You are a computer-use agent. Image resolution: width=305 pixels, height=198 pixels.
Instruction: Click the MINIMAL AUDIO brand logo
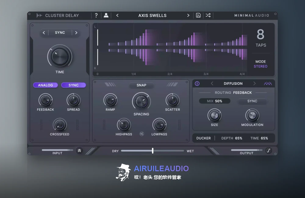point(252,15)
